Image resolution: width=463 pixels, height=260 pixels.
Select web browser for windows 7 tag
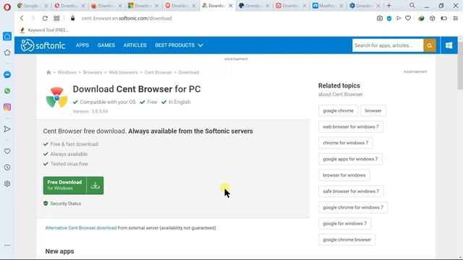(x=351, y=127)
